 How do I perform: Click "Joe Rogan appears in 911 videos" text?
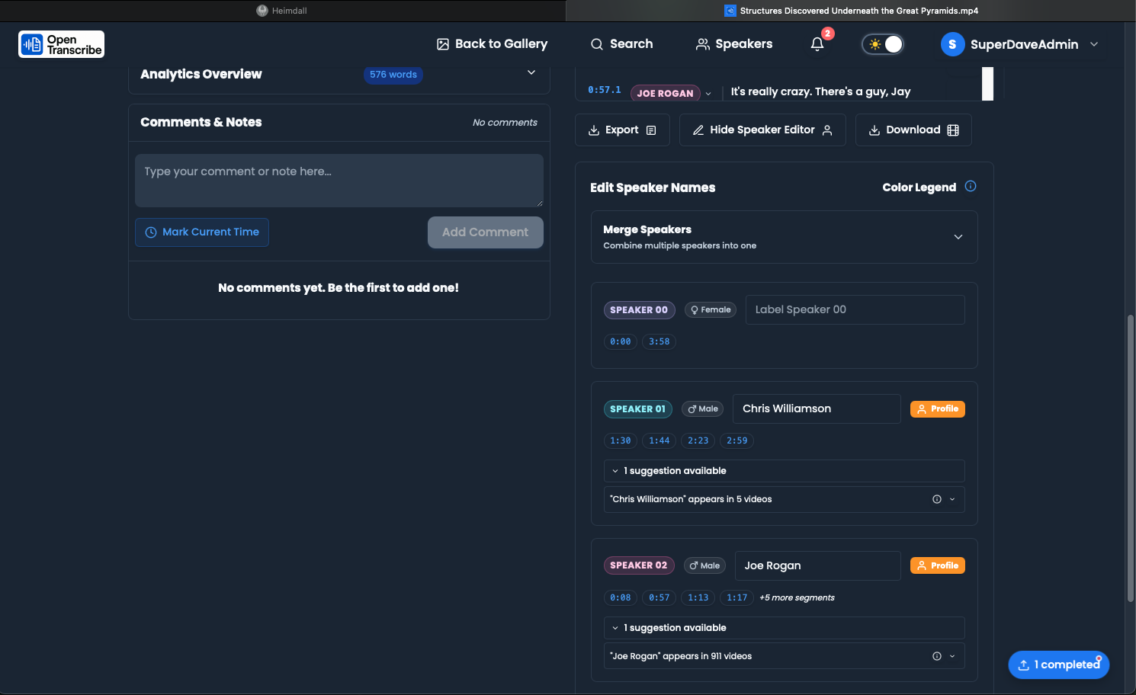coord(681,657)
